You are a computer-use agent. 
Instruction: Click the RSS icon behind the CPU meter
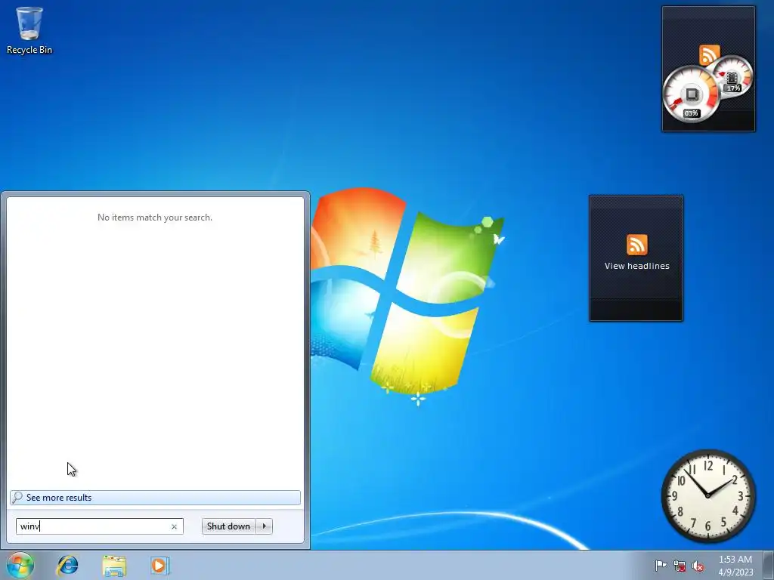tap(709, 54)
